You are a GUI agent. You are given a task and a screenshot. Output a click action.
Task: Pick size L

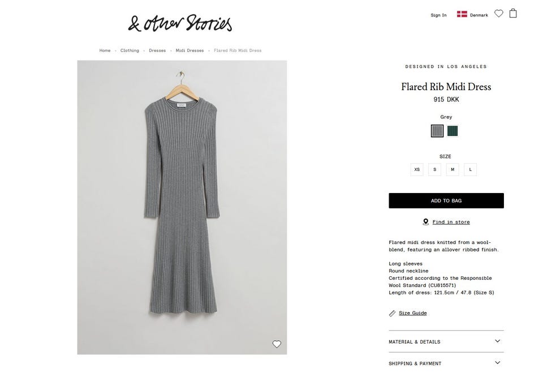click(470, 169)
